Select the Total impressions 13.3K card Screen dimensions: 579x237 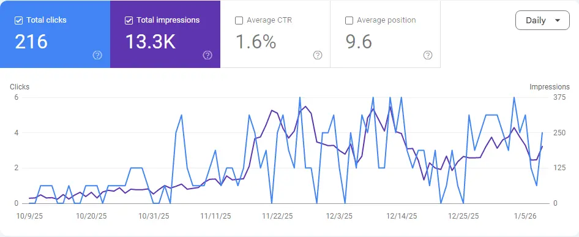165,34
